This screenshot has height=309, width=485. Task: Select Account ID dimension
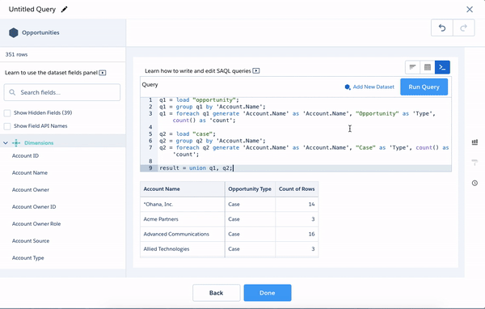click(x=25, y=156)
